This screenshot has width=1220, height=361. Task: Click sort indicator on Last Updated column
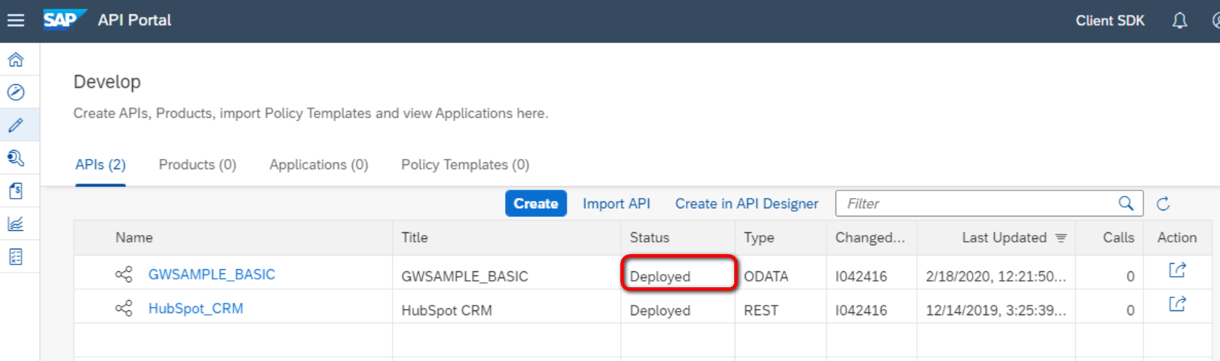pyautogui.click(x=1061, y=238)
